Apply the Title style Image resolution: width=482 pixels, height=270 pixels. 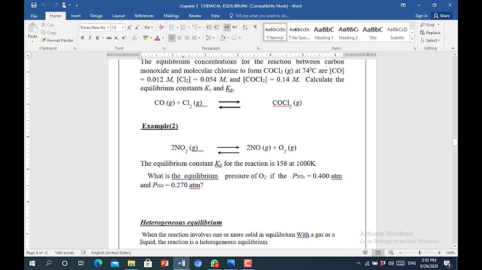[373, 32]
